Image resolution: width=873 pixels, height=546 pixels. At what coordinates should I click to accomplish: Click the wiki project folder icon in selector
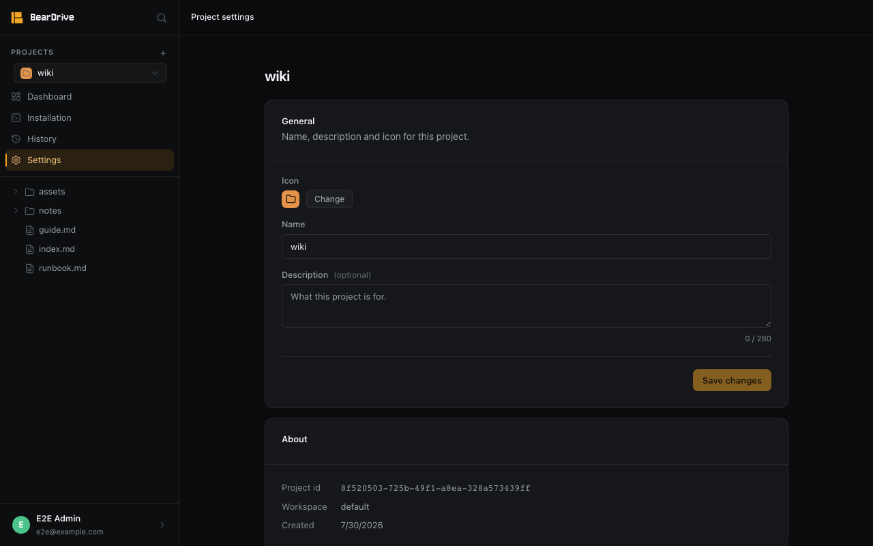click(26, 73)
